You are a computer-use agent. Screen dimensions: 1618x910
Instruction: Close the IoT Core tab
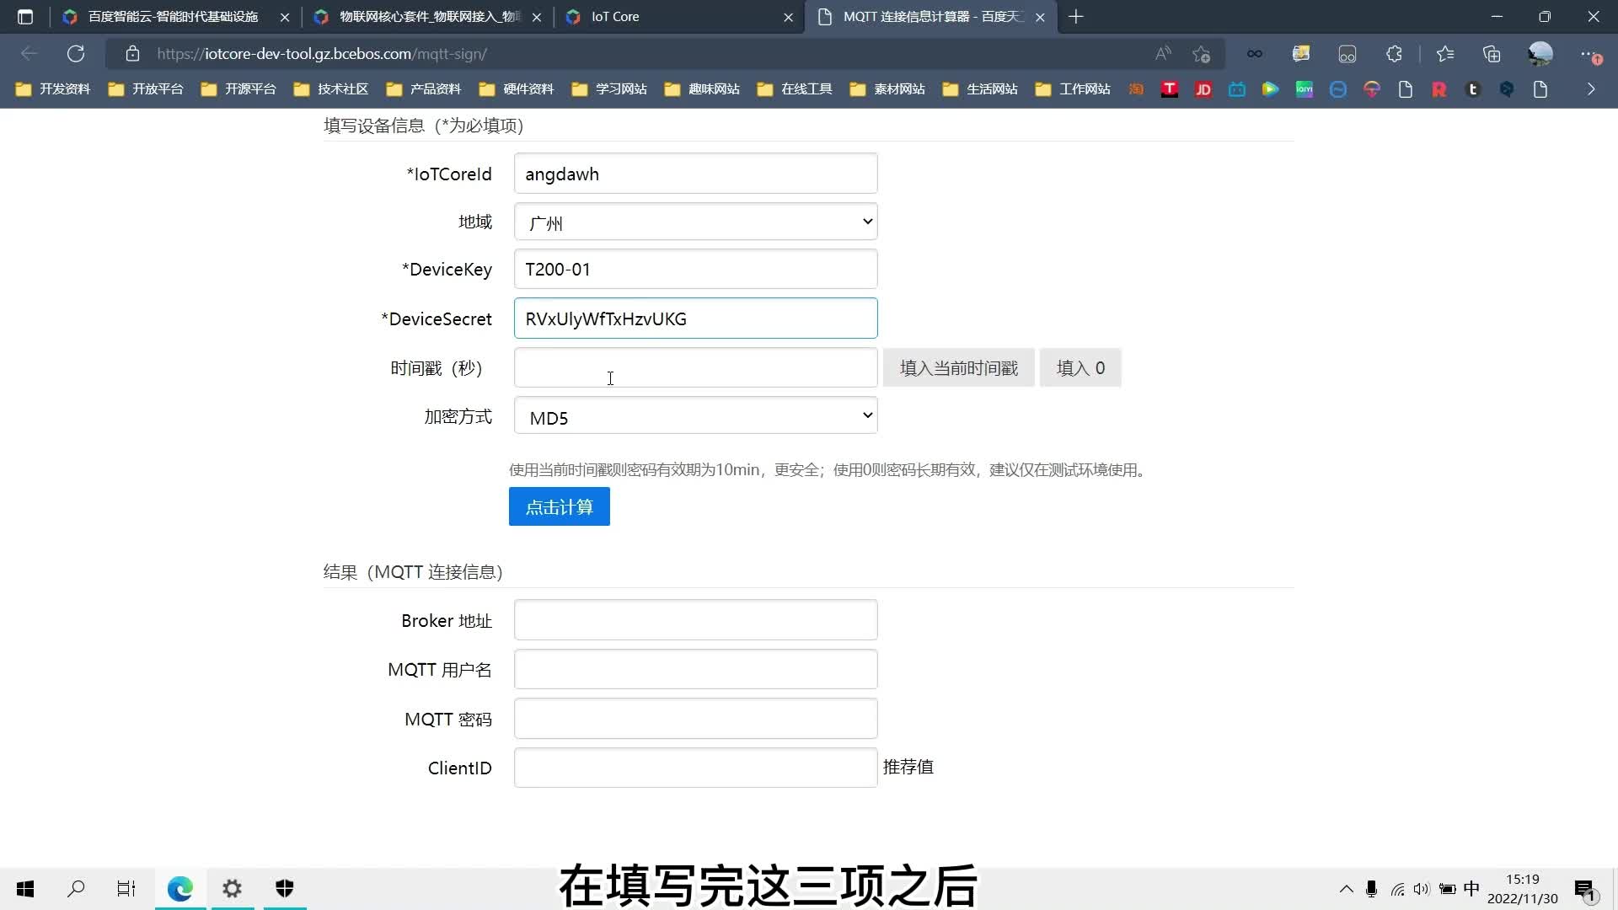(x=788, y=18)
